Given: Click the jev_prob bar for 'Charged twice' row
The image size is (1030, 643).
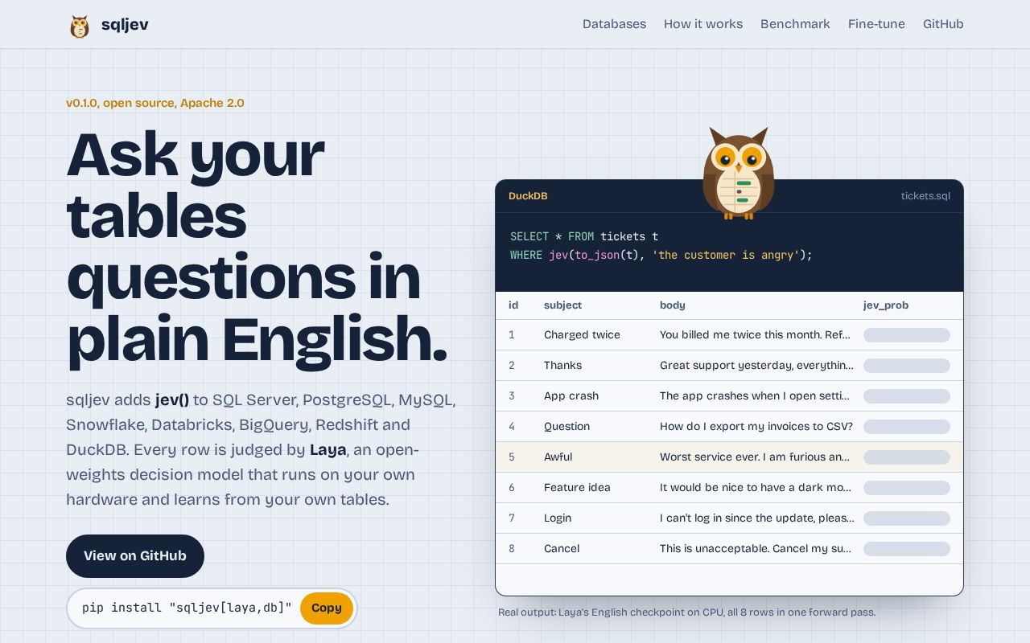Looking at the screenshot, I should [907, 335].
